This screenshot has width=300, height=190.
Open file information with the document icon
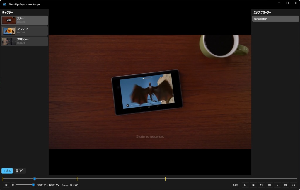[x=253, y=185]
